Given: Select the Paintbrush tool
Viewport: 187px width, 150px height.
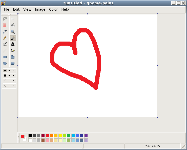Looking at the screenshot, I should (x=13, y=38).
